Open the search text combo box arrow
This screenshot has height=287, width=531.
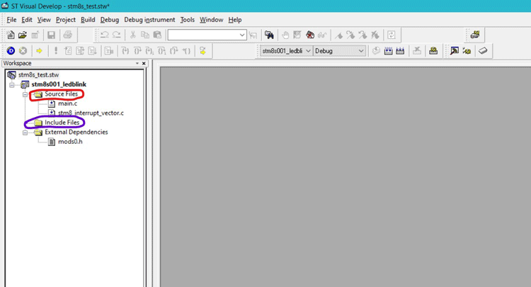point(242,35)
